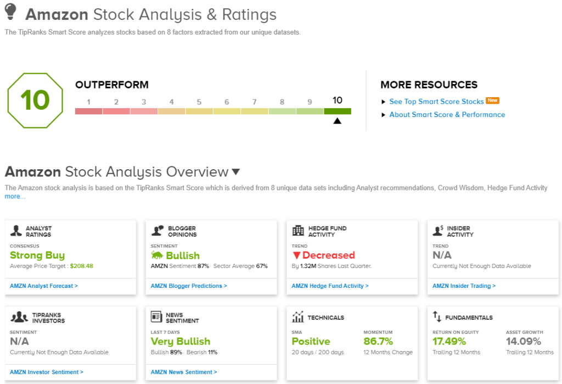This screenshot has height=384, width=562.
Task: Click the News Sentiment newspaper icon
Action: [157, 317]
